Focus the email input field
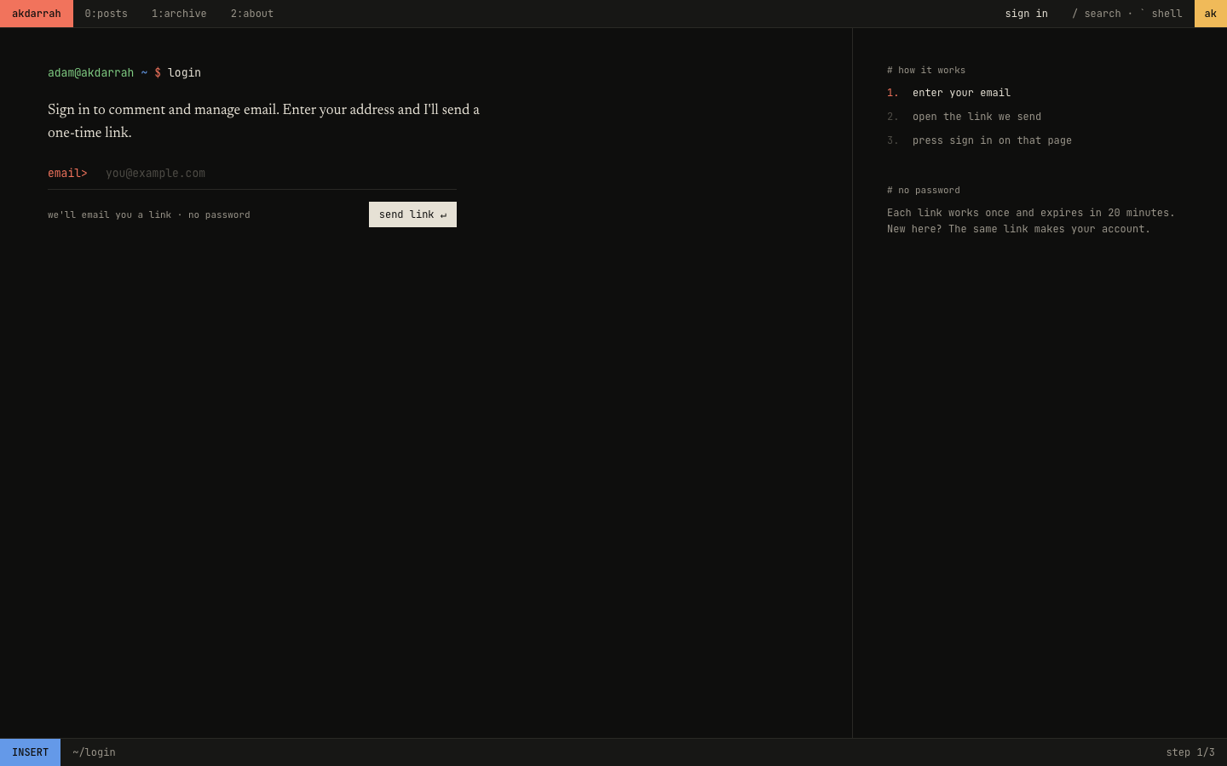 pyautogui.click(x=280, y=173)
